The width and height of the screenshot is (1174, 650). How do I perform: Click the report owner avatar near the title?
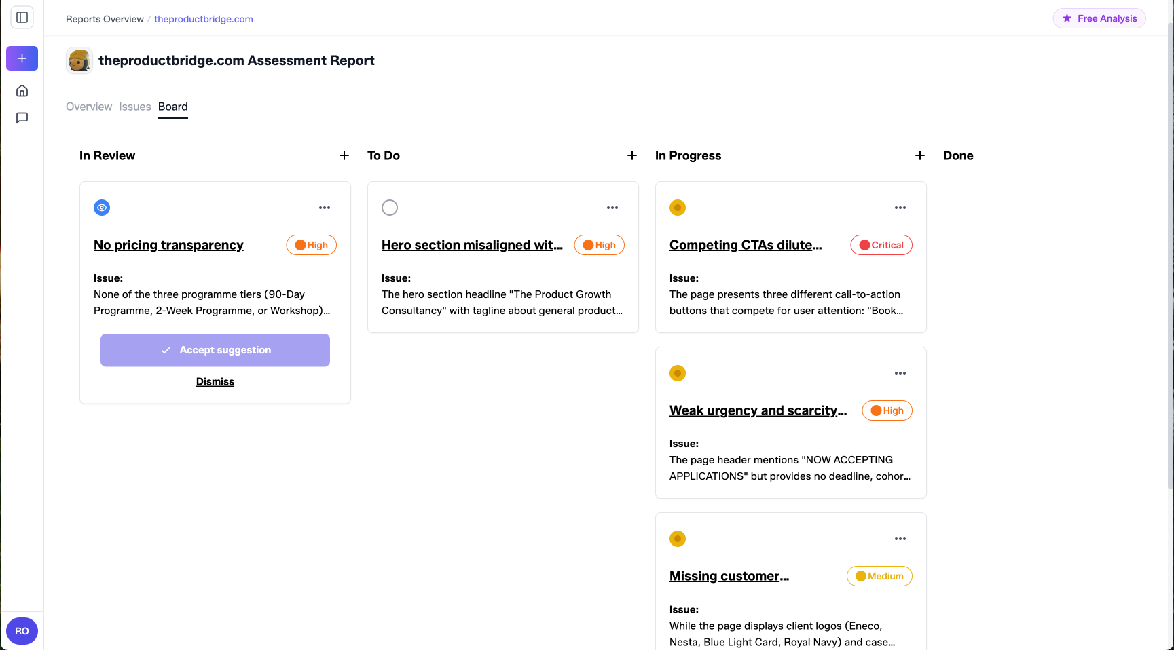click(x=79, y=60)
